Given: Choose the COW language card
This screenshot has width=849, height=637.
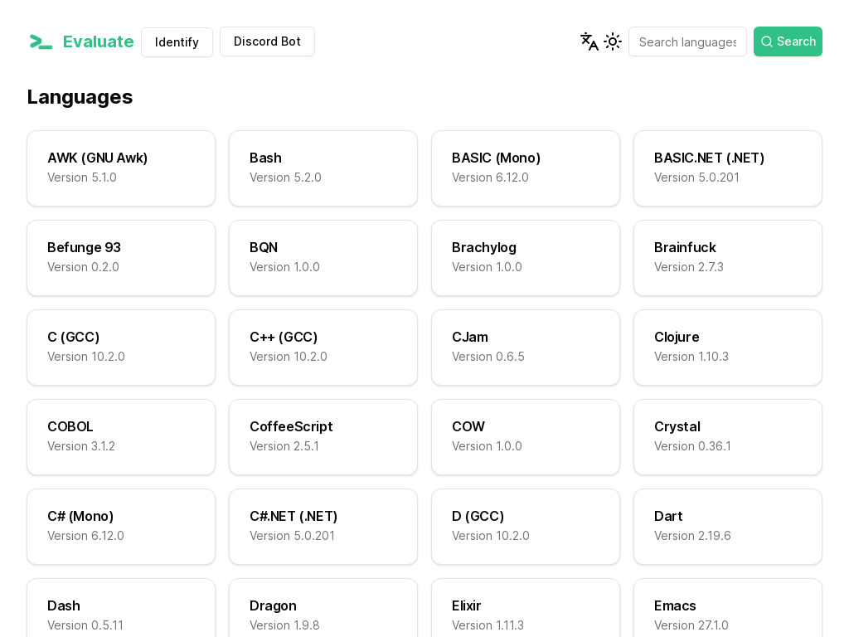Looking at the screenshot, I should (526, 437).
